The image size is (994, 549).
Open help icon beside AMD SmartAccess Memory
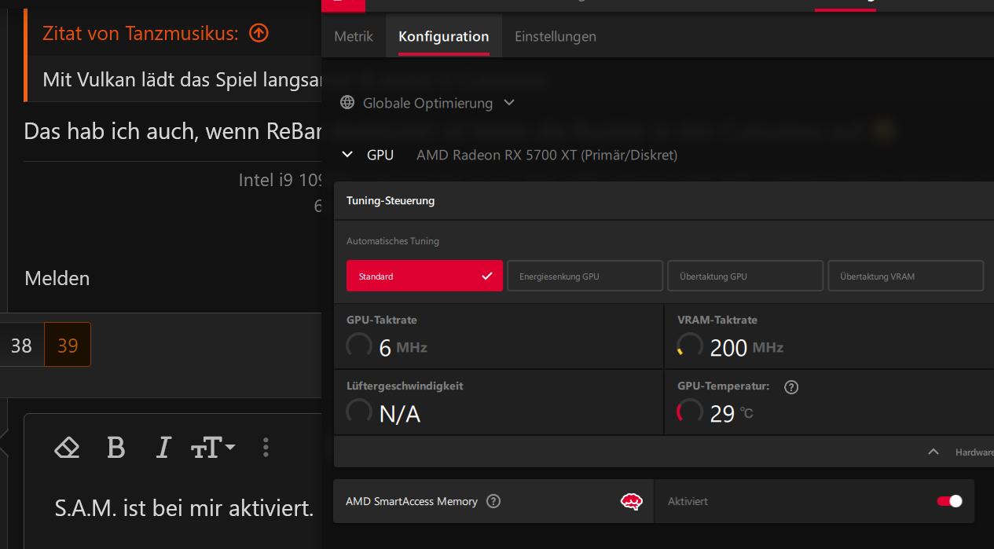[x=493, y=501]
